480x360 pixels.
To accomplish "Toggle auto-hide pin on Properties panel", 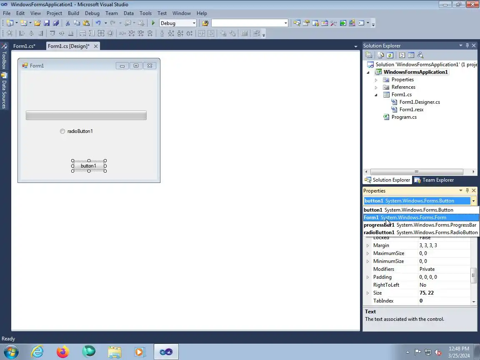I will [467, 191].
